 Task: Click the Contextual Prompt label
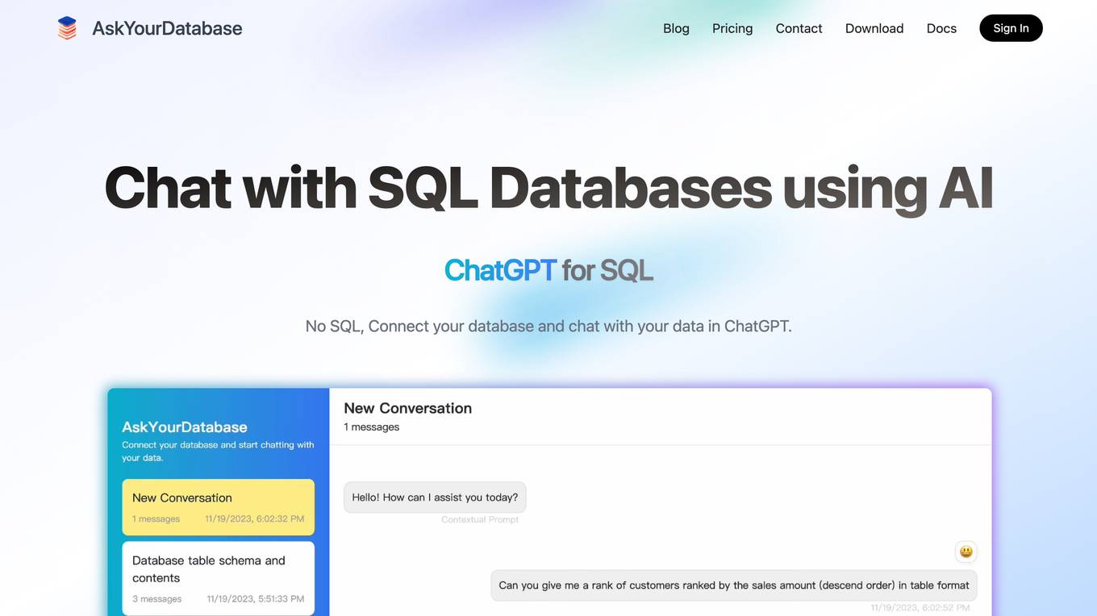(x=480, y=519)
